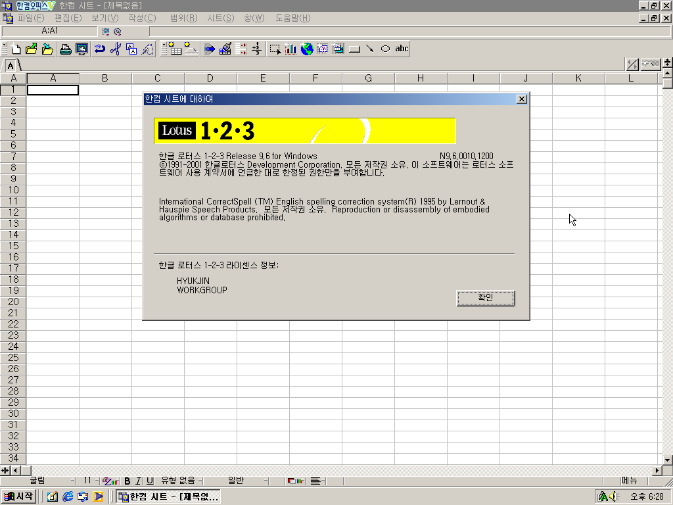
Task: Click the horizontal scrollbar right arrow
Action: pyautogui.click(x=657, y=471)
